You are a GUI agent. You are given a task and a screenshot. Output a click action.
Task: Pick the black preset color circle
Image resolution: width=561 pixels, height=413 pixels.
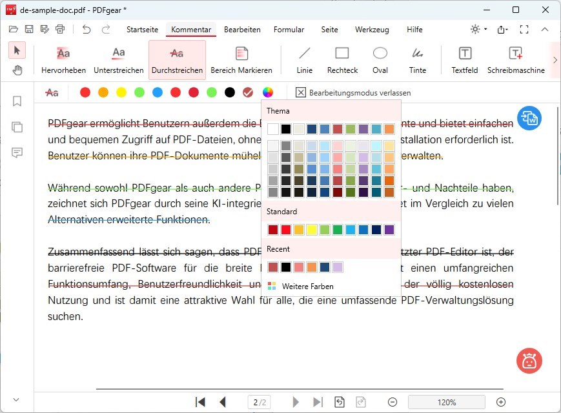pyautogui.click(x=230, y=92)
